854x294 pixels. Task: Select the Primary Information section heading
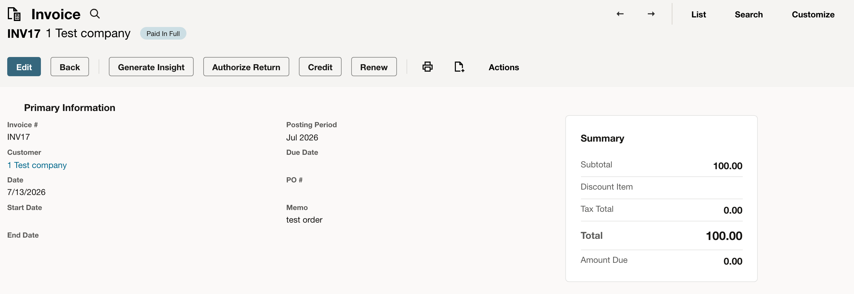click(70, 108)
